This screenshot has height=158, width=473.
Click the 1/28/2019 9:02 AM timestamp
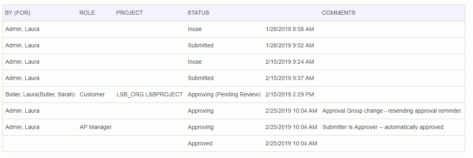tap(290, 45)
